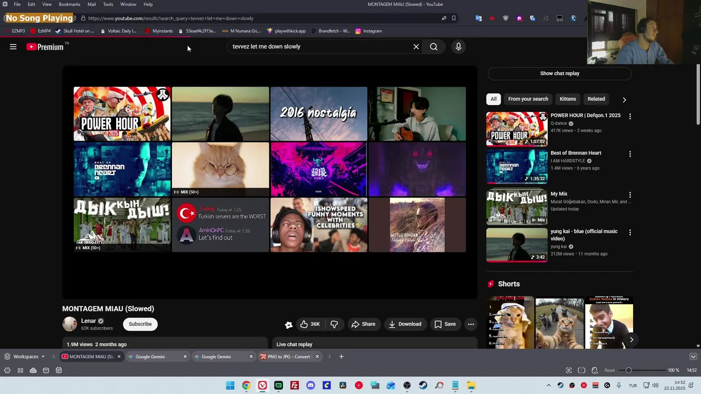
Task: Click the pause/break mode icon in status bar
Action: click(20, 370)
